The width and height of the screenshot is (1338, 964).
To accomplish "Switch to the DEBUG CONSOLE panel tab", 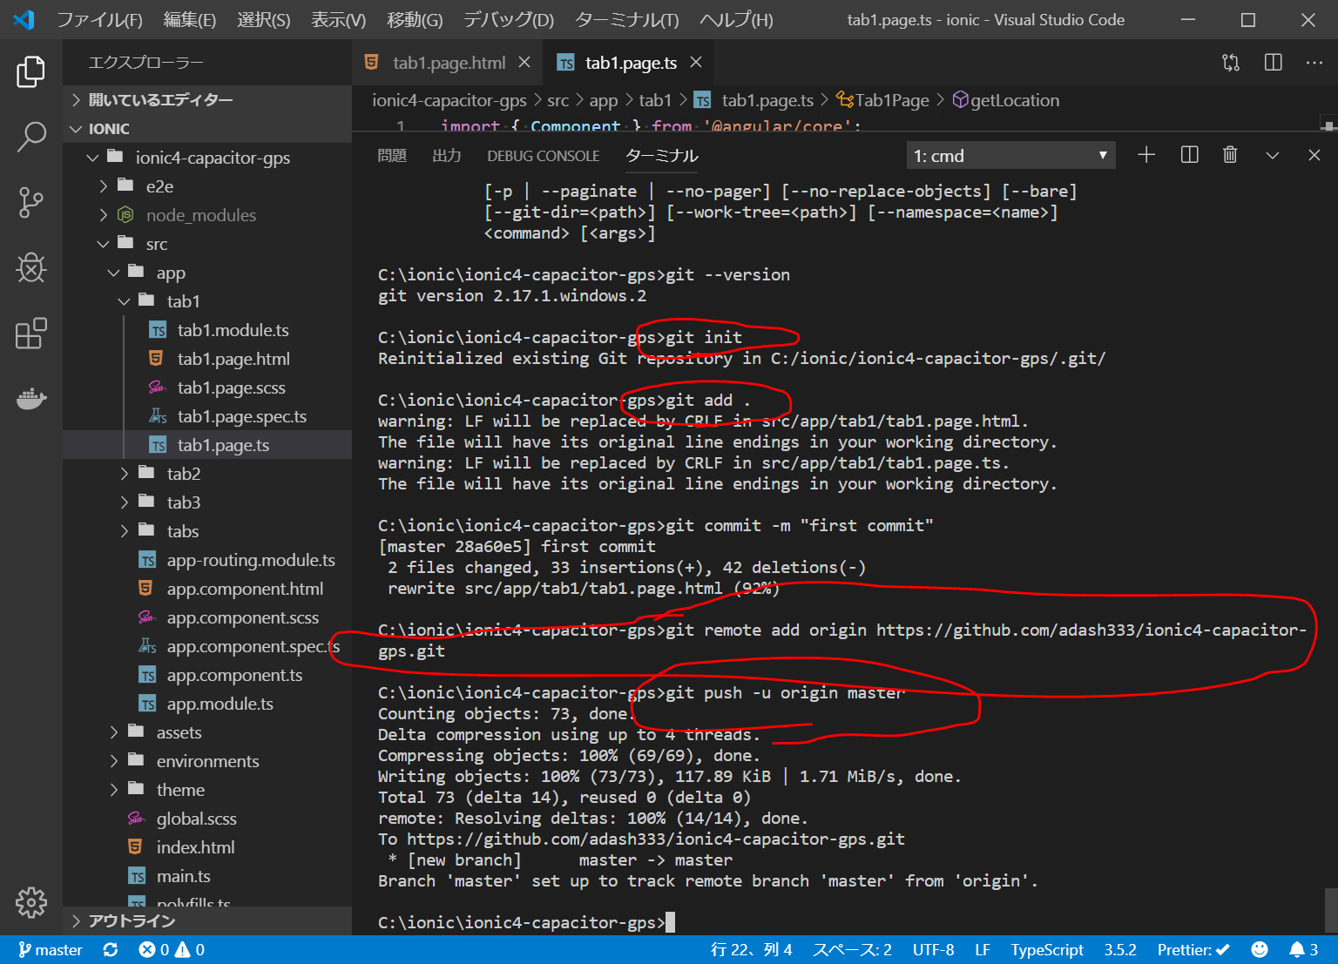I will pos(543,156).
